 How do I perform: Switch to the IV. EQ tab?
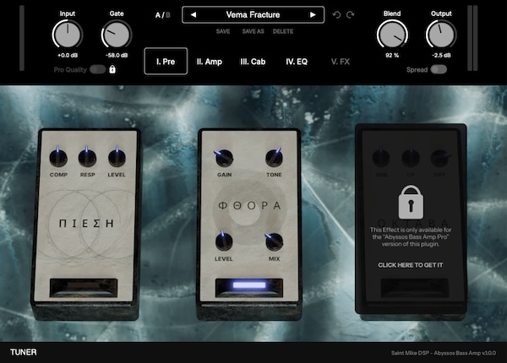[297, 62]
